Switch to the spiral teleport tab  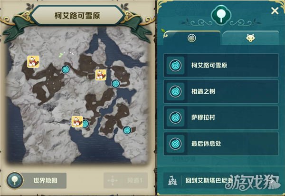coord(192,38)
